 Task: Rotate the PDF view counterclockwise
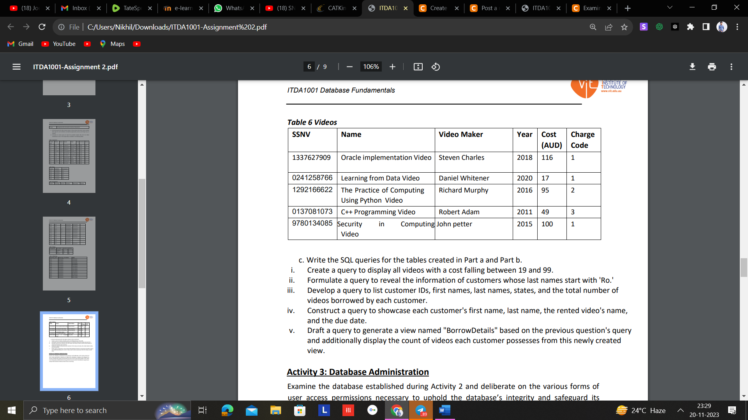(436, 66)
